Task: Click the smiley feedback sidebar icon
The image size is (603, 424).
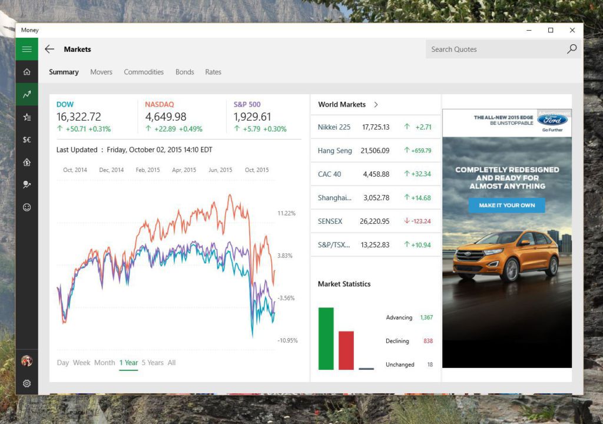Action: tap(26, 207)
